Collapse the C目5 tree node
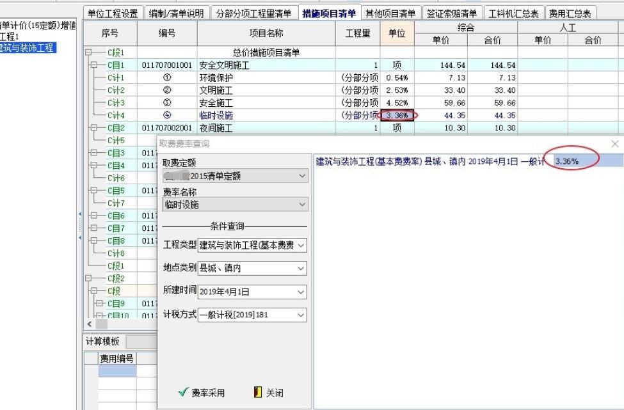 coord(94,191)
